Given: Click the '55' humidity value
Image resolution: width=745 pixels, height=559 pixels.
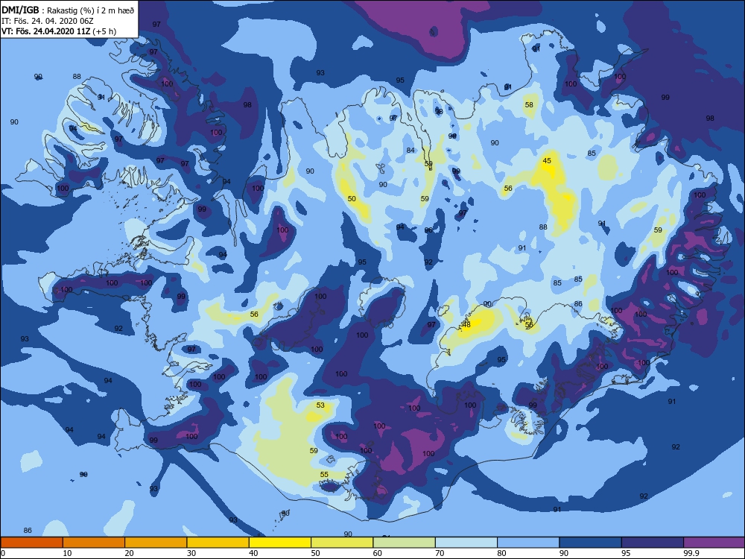Looking at the screenshot, I should click(324, 474).
